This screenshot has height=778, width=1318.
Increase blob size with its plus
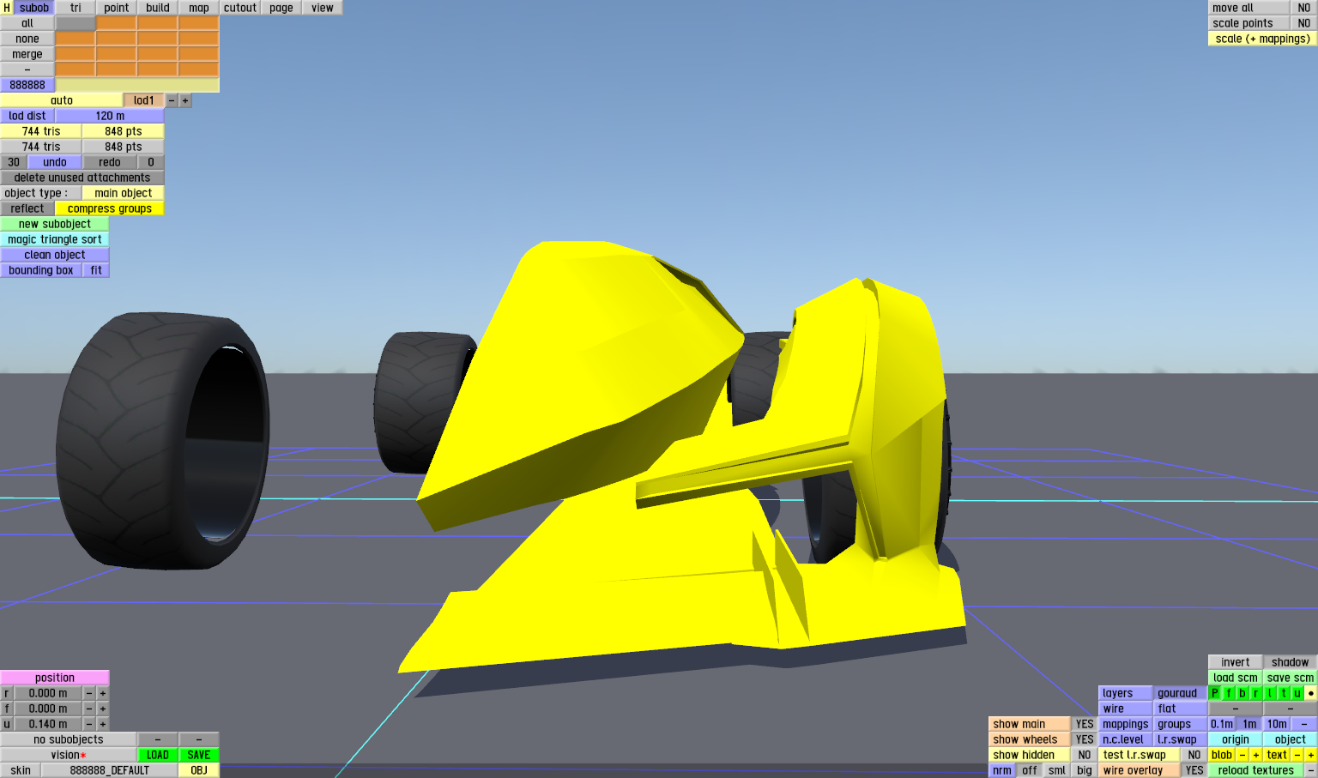coord(1256,755)
